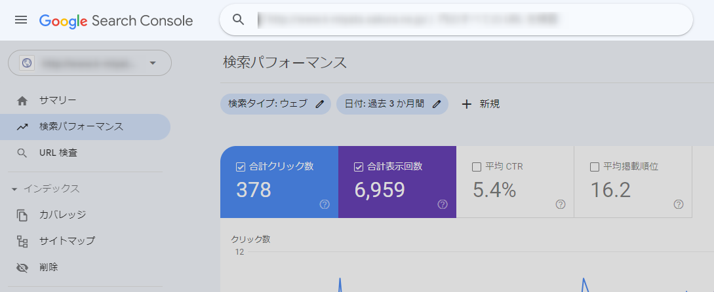This screenshot has height=292, width=714.
Task: Focus the URL inspection search field
Action: [456, 20]
